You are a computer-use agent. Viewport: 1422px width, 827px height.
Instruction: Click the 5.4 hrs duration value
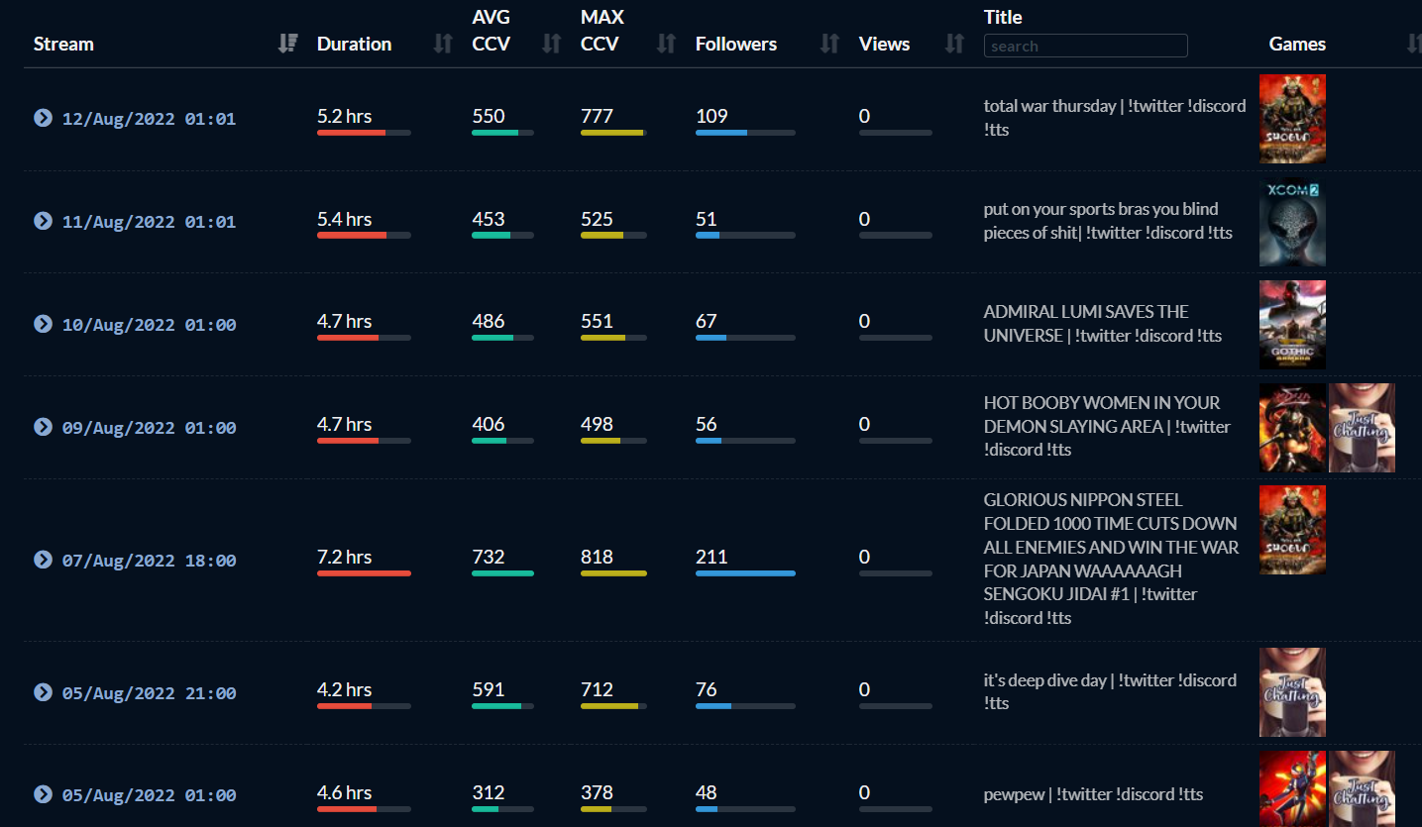pos(345,219)
